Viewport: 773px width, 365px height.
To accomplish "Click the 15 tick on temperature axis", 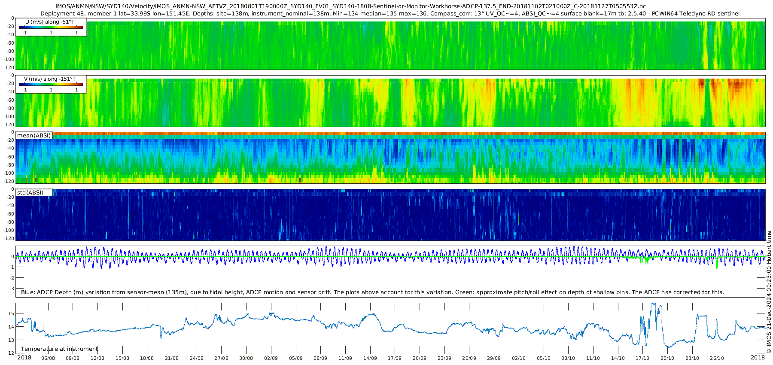I will tap(11, 313).
